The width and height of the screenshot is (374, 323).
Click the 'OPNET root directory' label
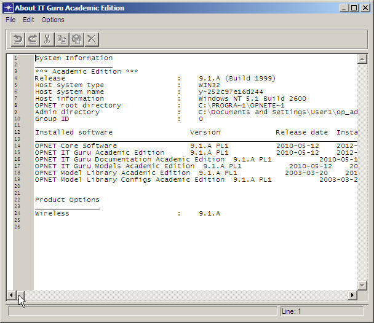coord(78,105)
